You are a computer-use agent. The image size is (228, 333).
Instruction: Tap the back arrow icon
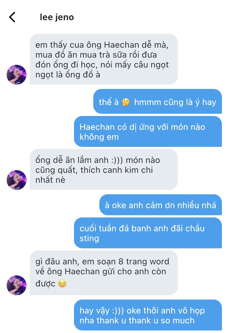[12, 17]
